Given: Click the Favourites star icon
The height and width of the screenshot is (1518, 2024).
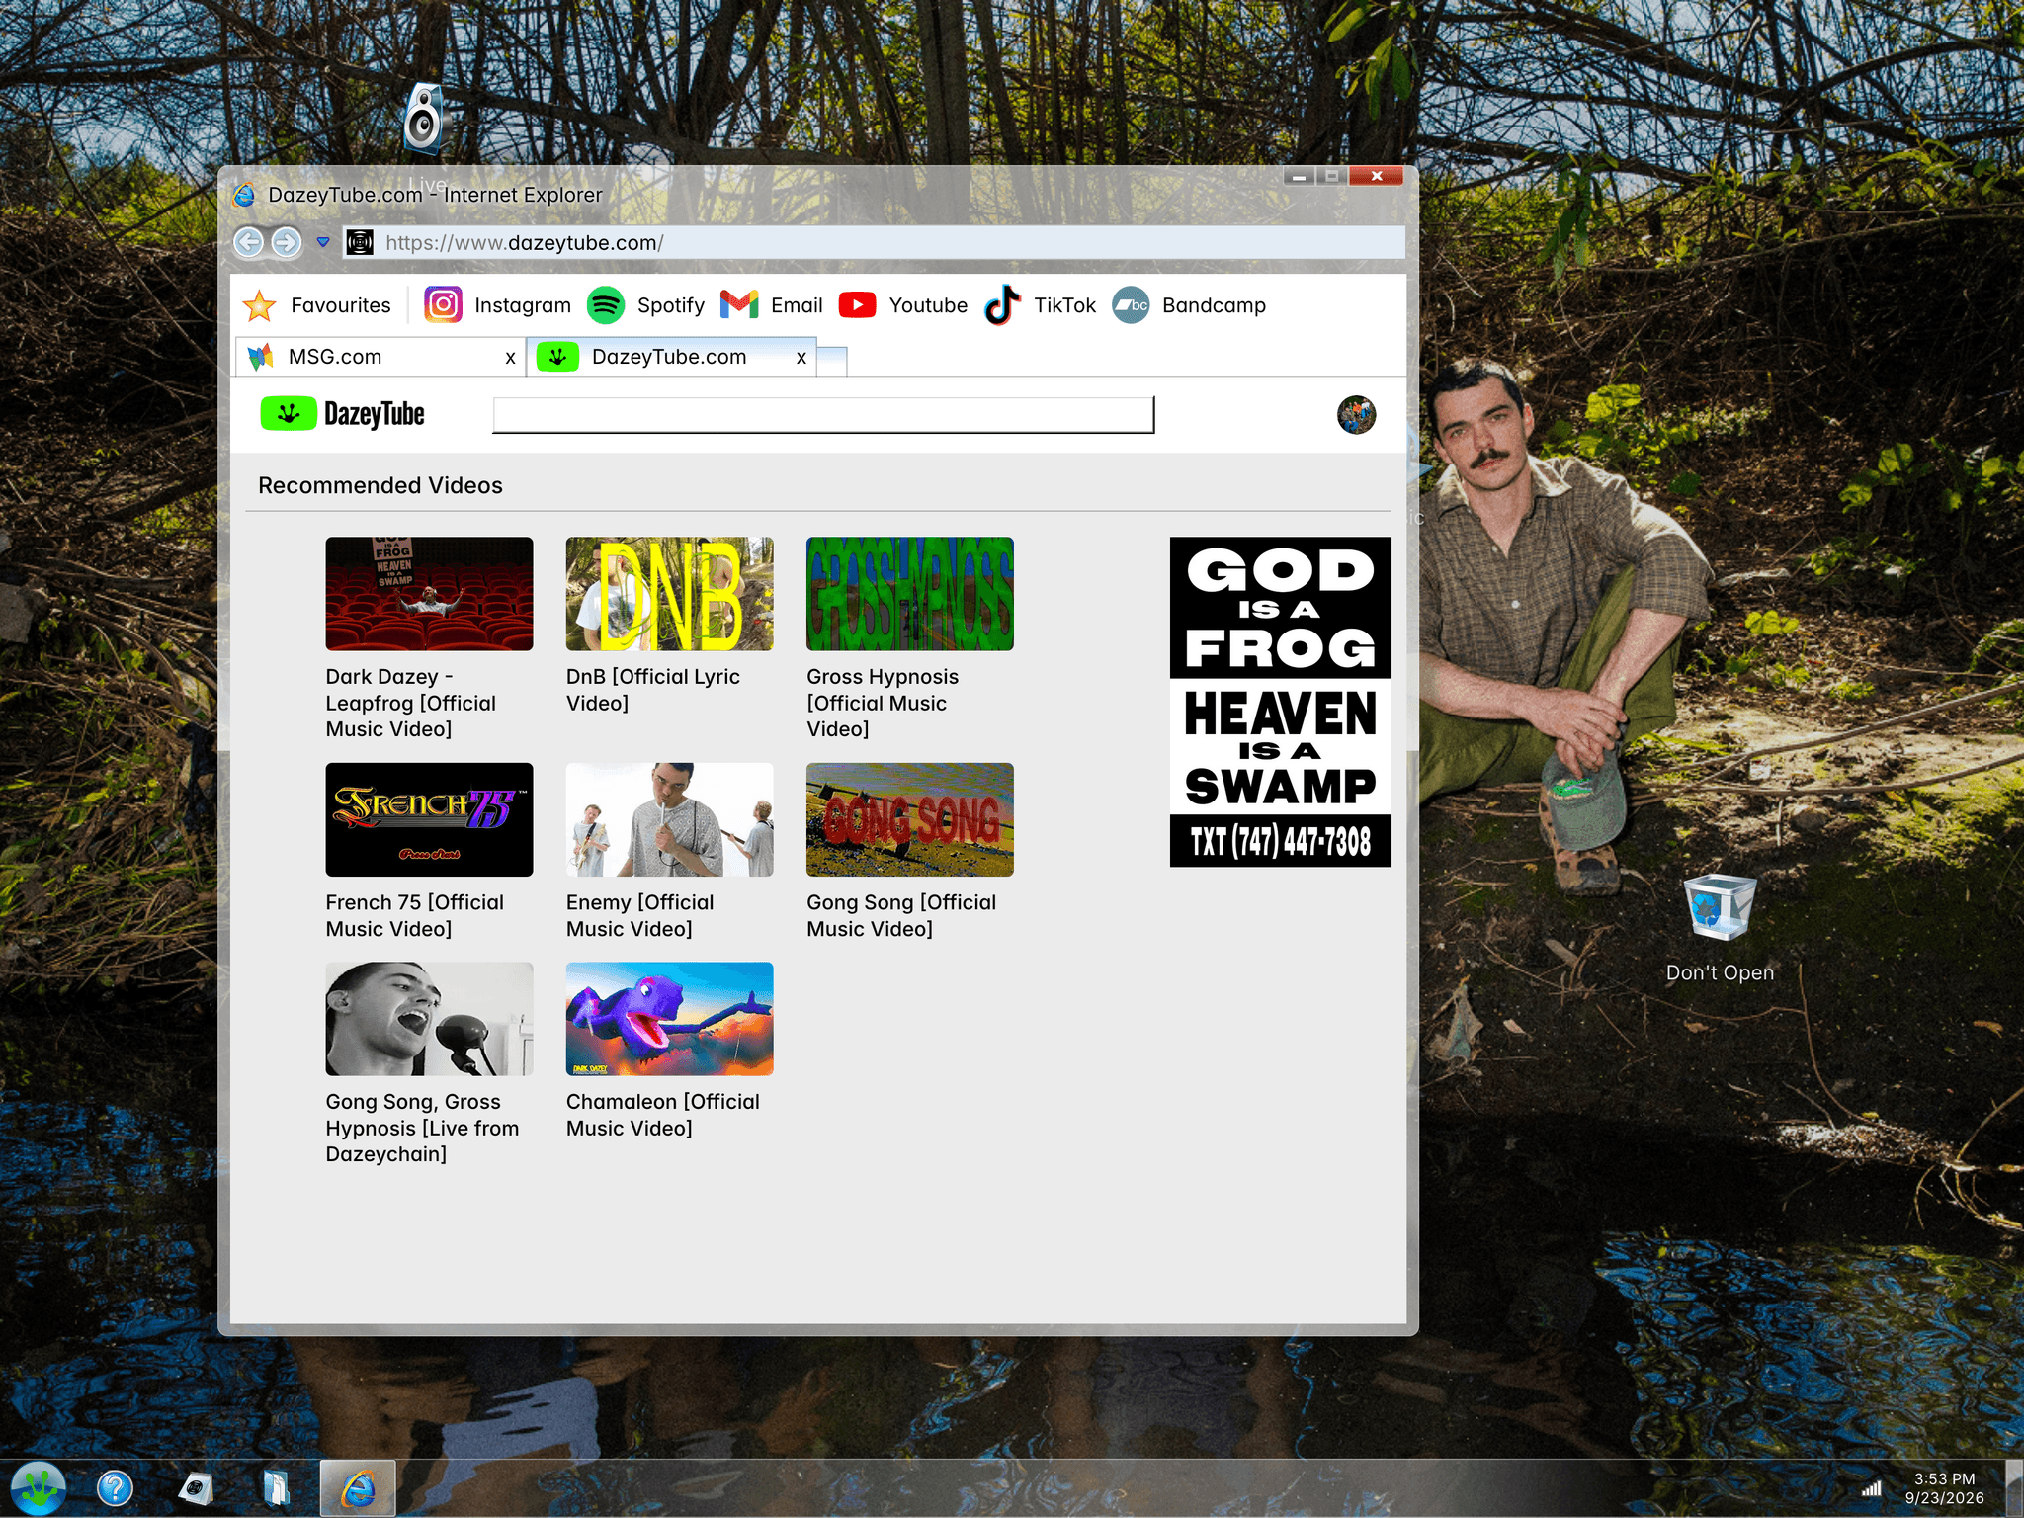Looking at the screenshot, I should [x=259, y=305].
